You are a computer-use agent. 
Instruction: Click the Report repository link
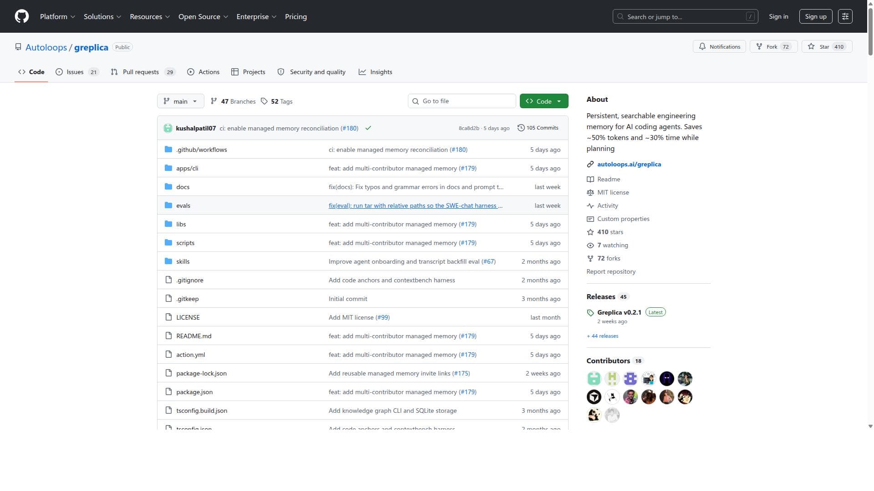coord(611,271)
